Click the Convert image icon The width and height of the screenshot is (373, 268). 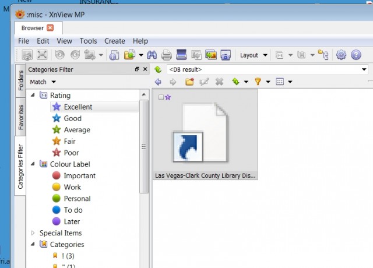(x=196, y=55)
